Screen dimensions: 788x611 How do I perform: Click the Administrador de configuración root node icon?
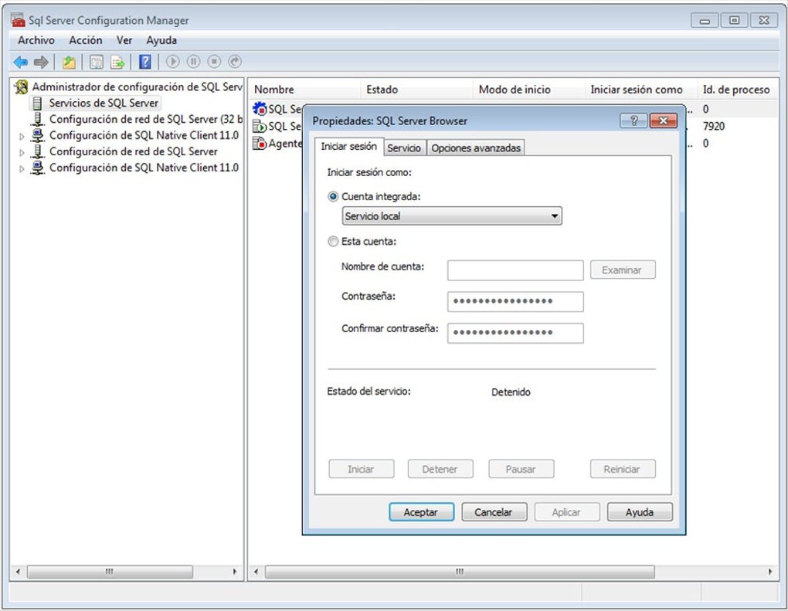(21, 87)
